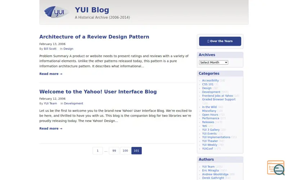Open the YUI Blog site title
This screenshot has width=288, height=180.
(92, 10)
